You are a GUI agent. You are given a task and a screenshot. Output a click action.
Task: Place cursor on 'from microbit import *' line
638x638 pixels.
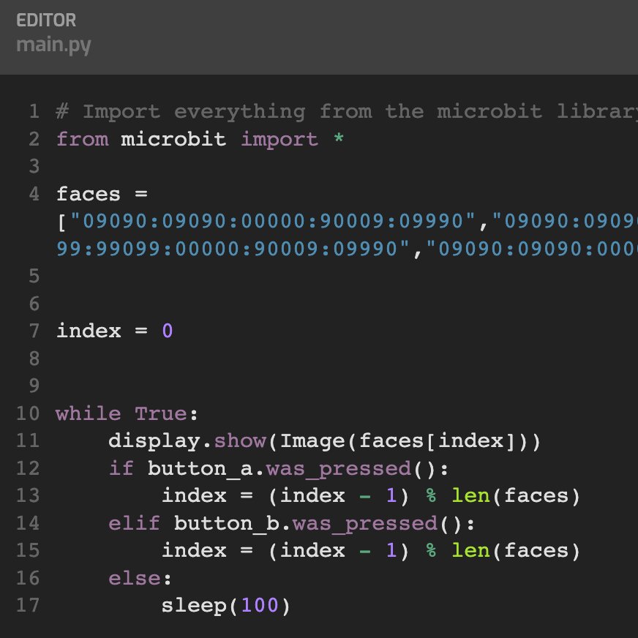click(200, 139)
